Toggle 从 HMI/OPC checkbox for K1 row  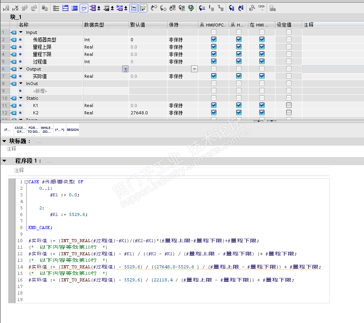click(214, 105)
